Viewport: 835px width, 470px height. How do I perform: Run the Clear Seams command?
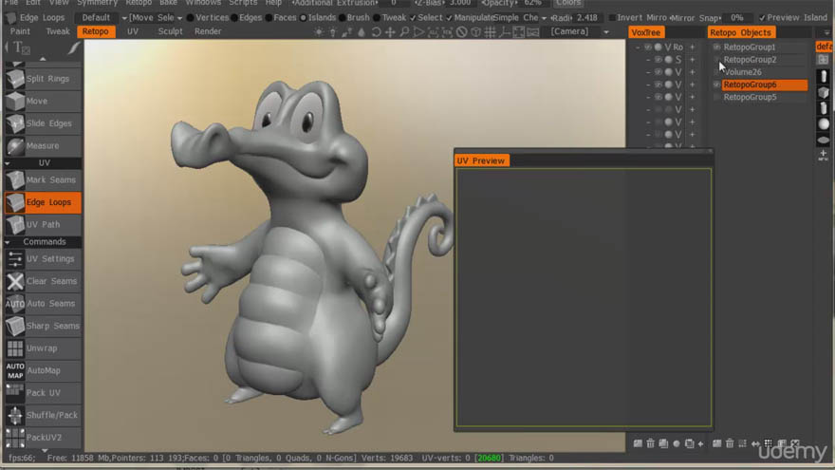[x=43, y=281]
